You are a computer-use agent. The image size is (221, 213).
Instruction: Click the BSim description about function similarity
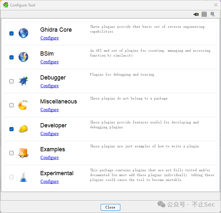point(150,53)
